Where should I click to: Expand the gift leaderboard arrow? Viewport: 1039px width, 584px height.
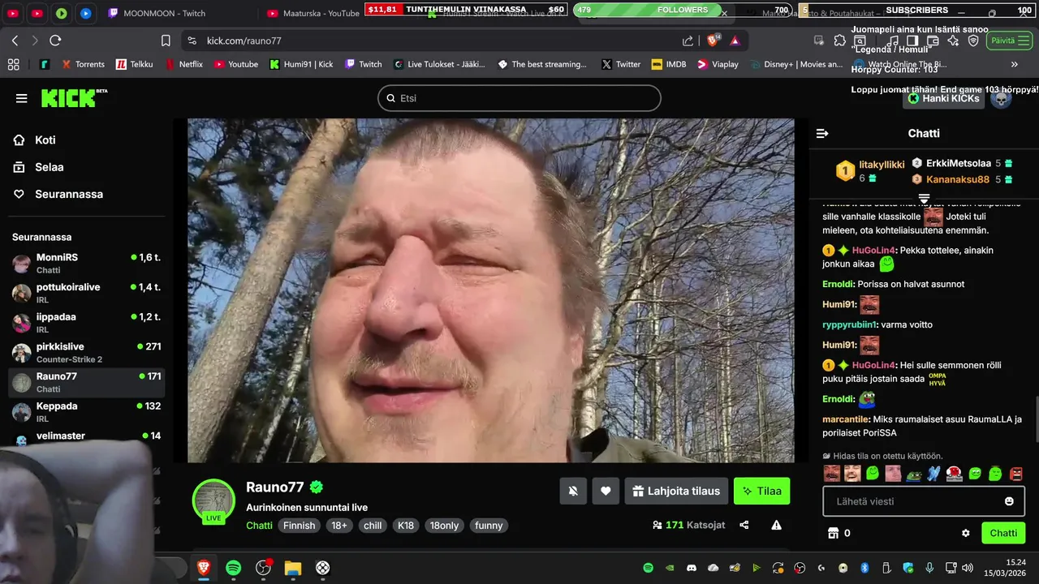pyautogui.click(x=924, y=199)
